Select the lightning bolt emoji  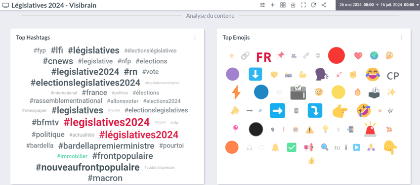tap(236, 92)
